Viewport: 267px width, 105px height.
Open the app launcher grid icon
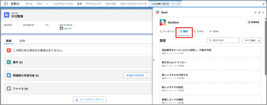pos(6,4)
